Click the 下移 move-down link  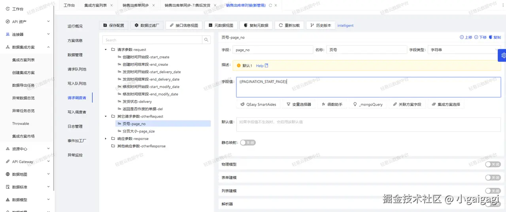(480, 37)
